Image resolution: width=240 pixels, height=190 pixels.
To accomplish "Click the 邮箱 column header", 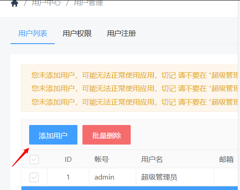I will [x=226, y=160].
